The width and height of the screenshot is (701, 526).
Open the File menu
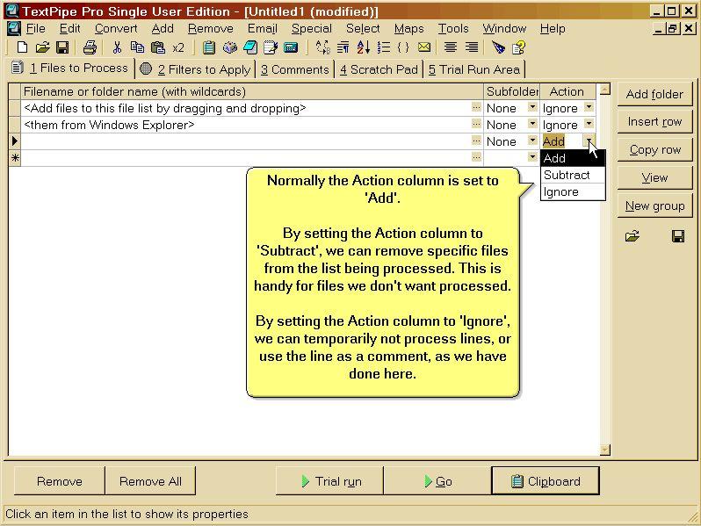[35, 29]
